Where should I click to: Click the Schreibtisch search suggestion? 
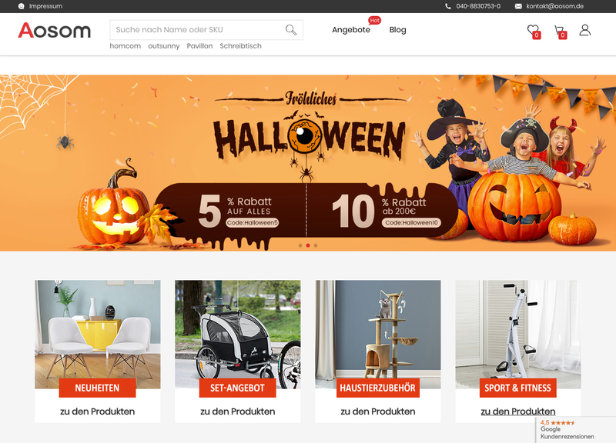point(240,46)
